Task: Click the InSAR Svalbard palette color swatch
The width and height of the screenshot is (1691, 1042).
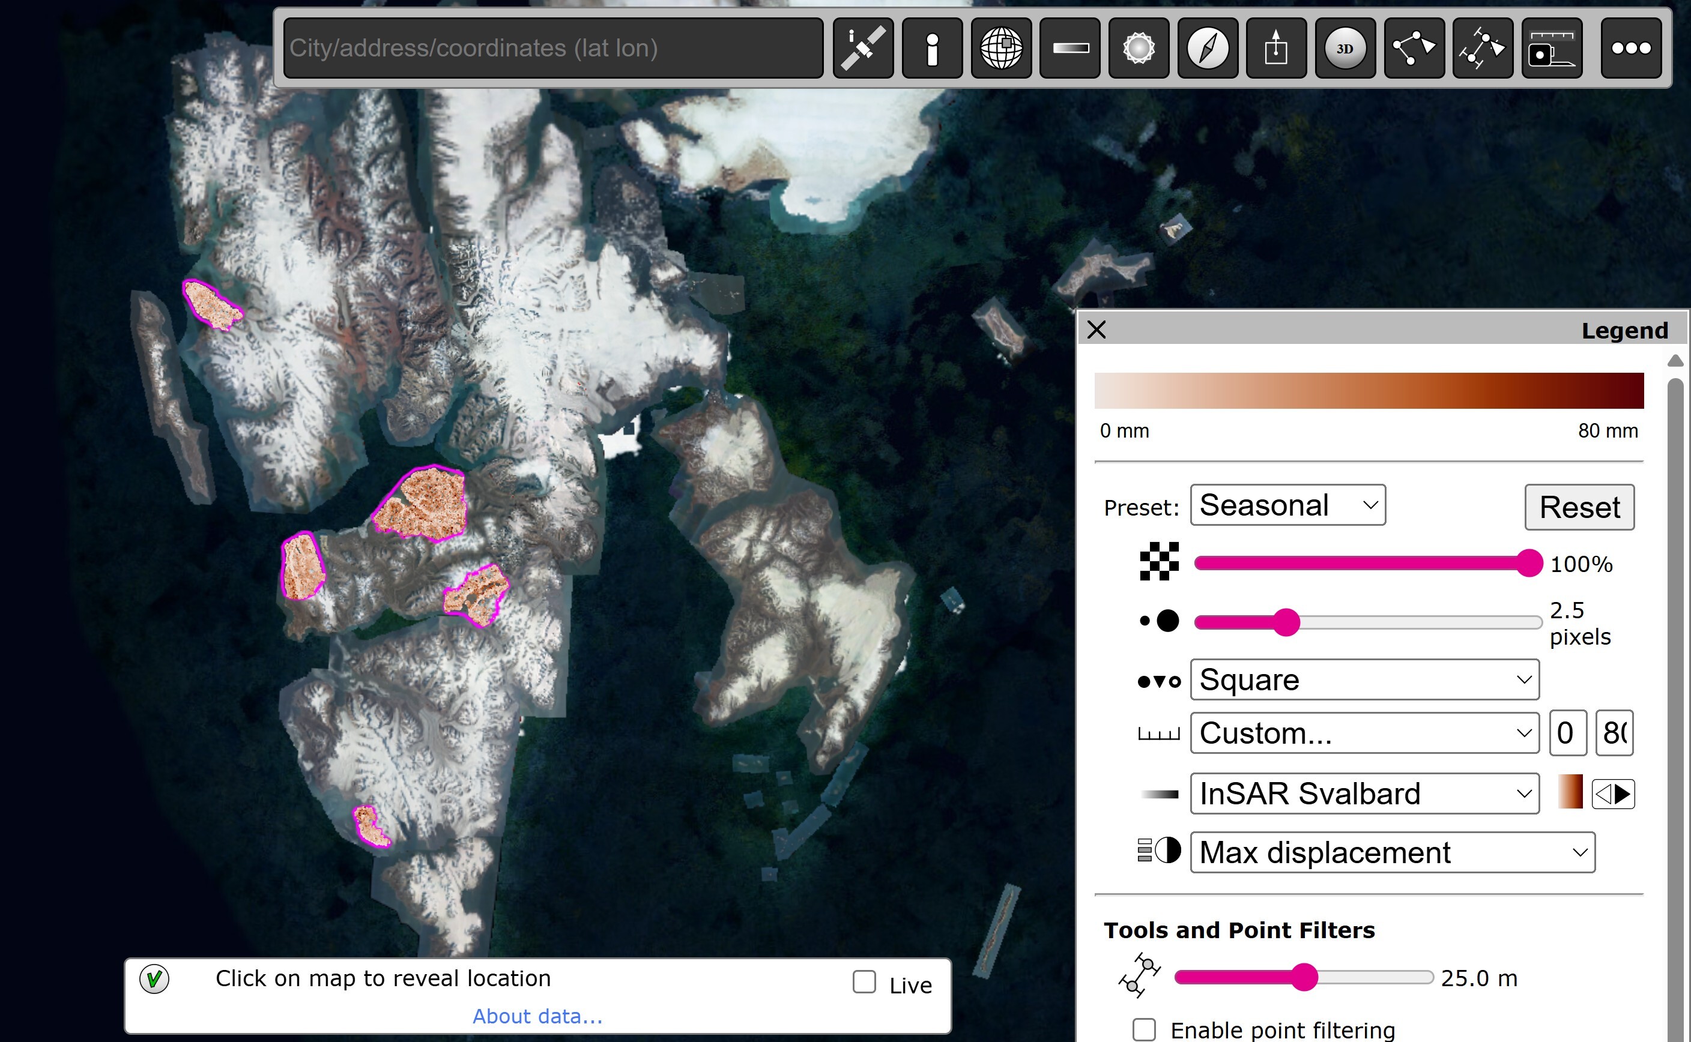Action: click(x=1570, y=792)
